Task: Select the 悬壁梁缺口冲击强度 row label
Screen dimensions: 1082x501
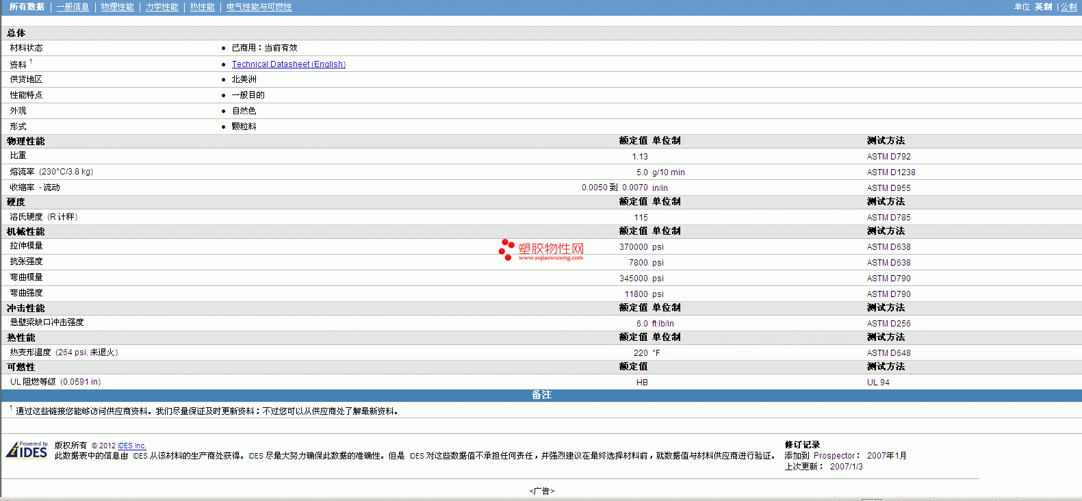Action: pos(47,322)
